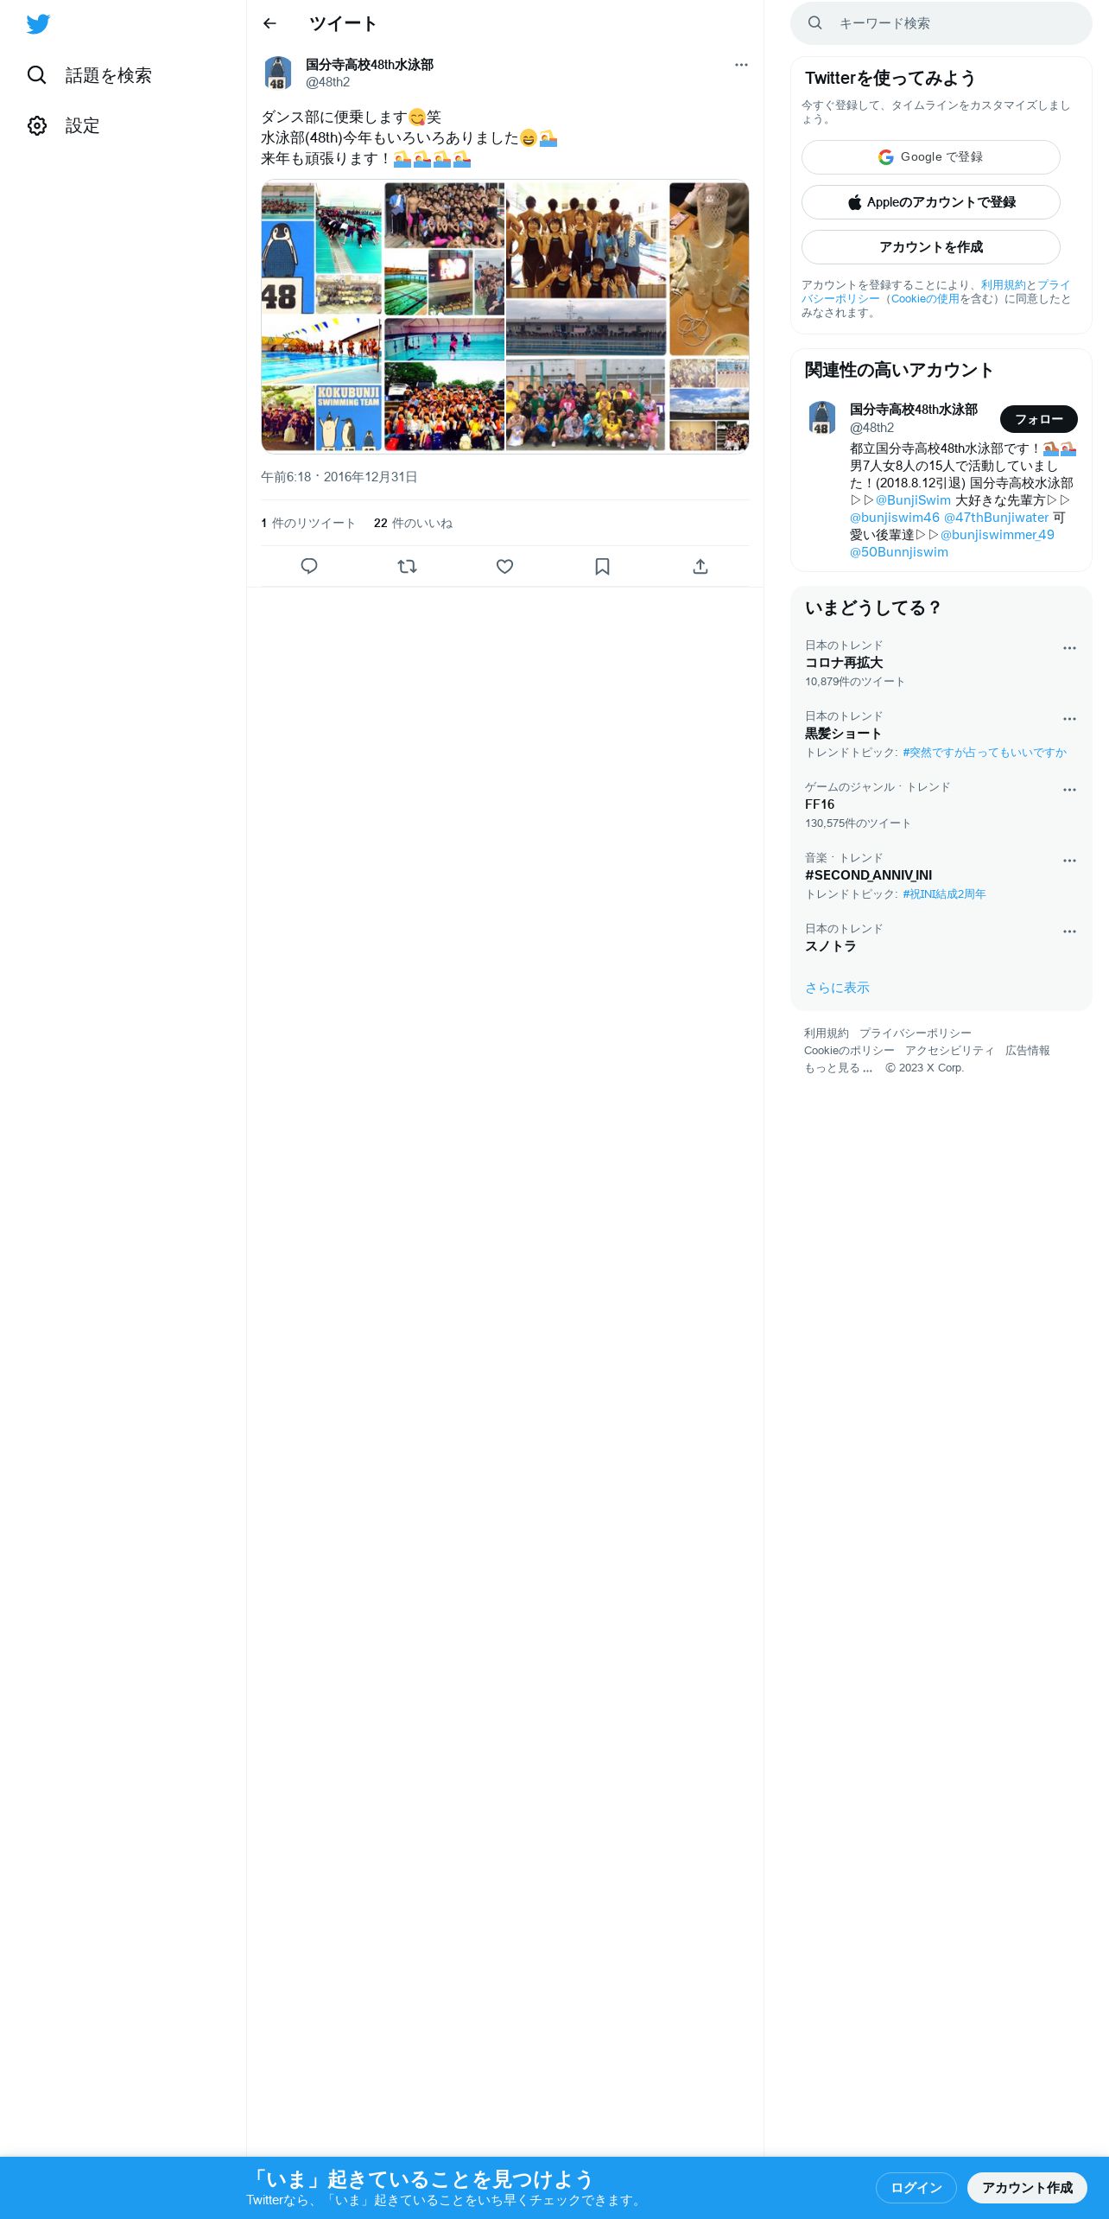View the tweet's photo collage
The image size is (1109, 2219).
(505, 316)
